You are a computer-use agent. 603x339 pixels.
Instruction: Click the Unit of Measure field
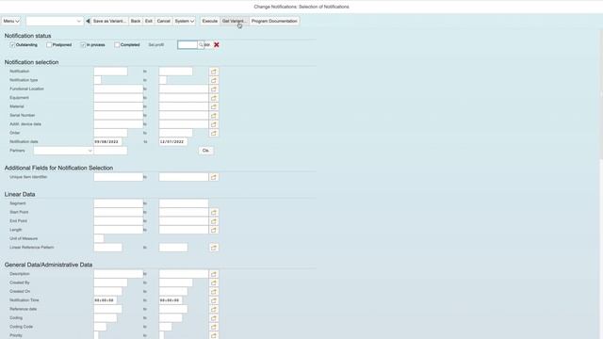pos(99,238)
